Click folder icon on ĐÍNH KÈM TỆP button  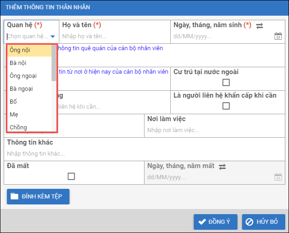[x=15, y=196]
